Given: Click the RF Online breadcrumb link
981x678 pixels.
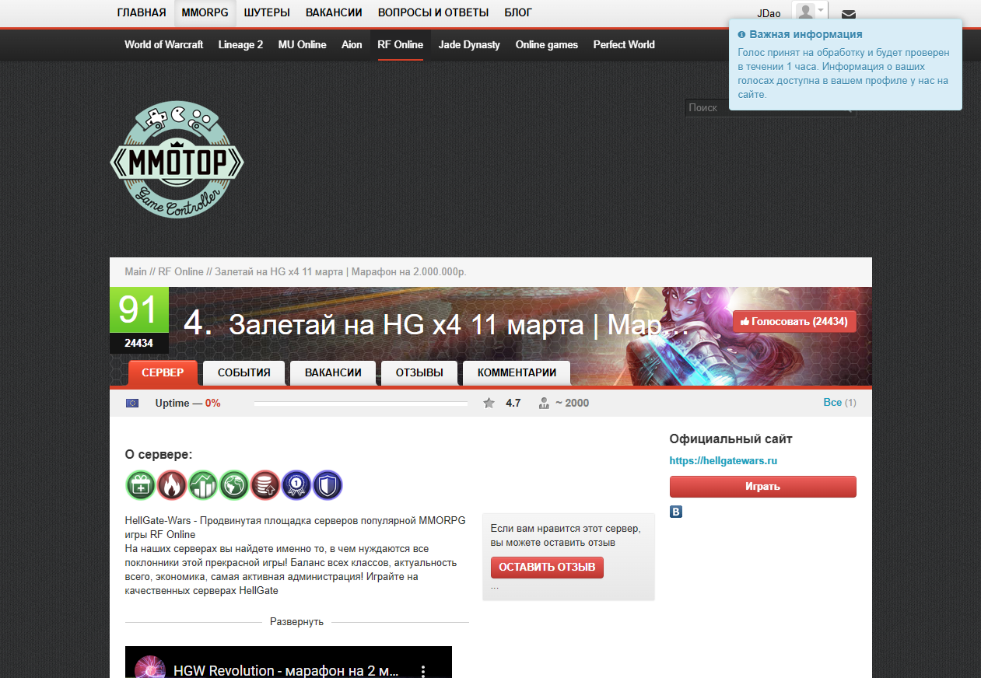Looking at the screenshot, I should point(180,272).
